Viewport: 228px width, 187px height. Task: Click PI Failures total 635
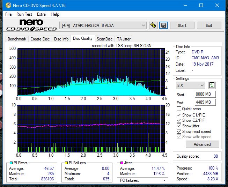click(106, 179)
